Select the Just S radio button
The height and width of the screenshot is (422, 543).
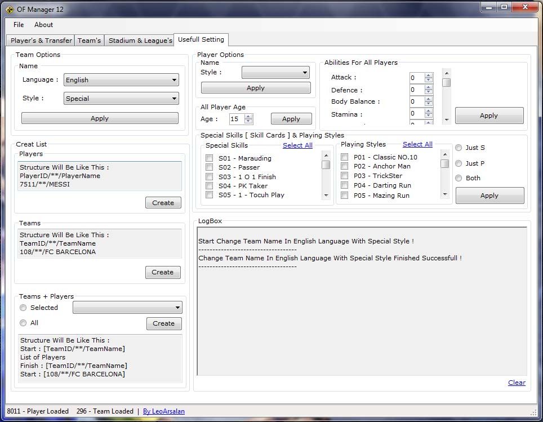tap(459, 148)
